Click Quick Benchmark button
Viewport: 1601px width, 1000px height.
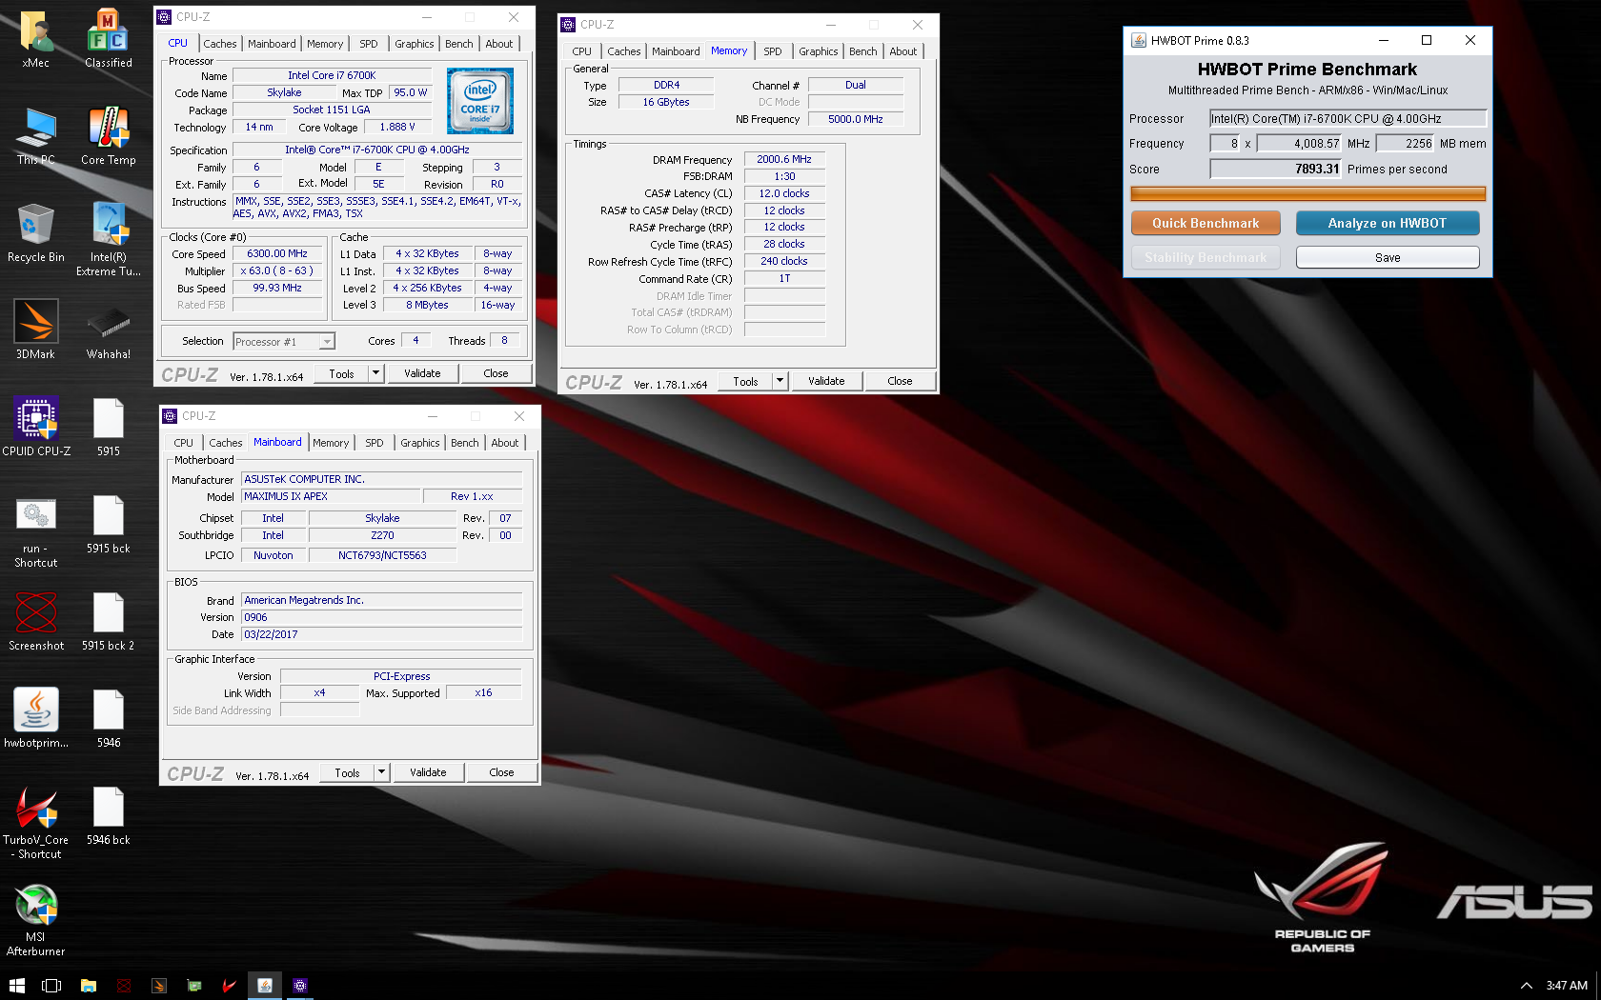[x=1206, y=223]
